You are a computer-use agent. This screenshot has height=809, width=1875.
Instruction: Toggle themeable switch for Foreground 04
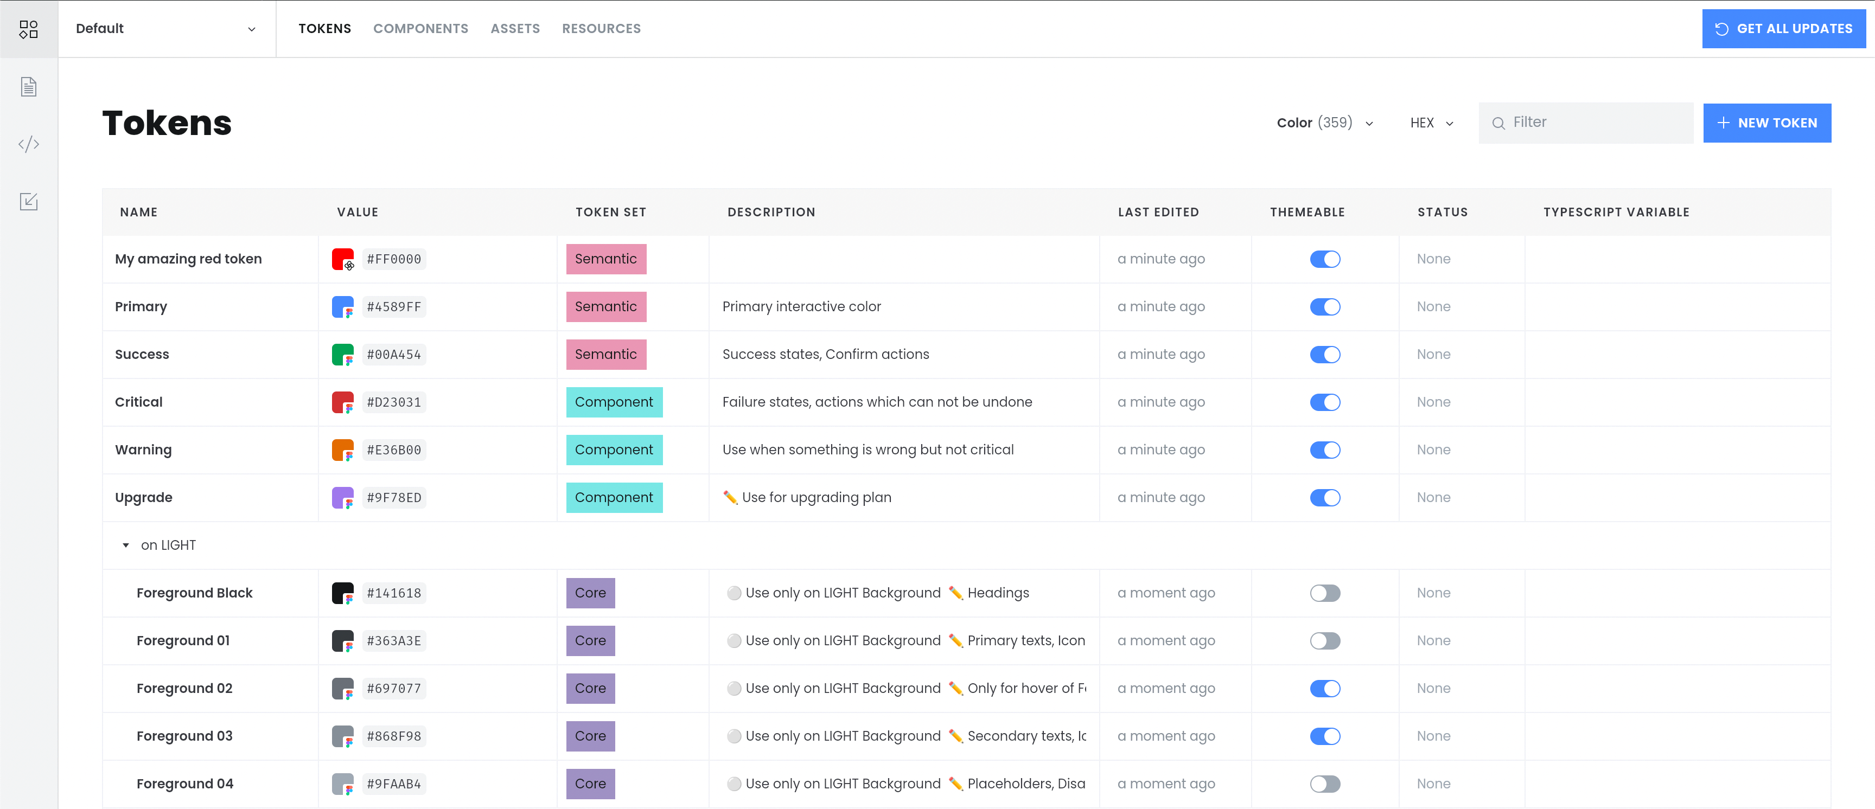tap(1325, 783)
